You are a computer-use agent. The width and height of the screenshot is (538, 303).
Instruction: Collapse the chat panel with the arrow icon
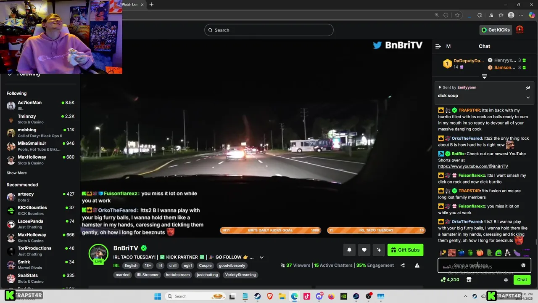[438, 46]
